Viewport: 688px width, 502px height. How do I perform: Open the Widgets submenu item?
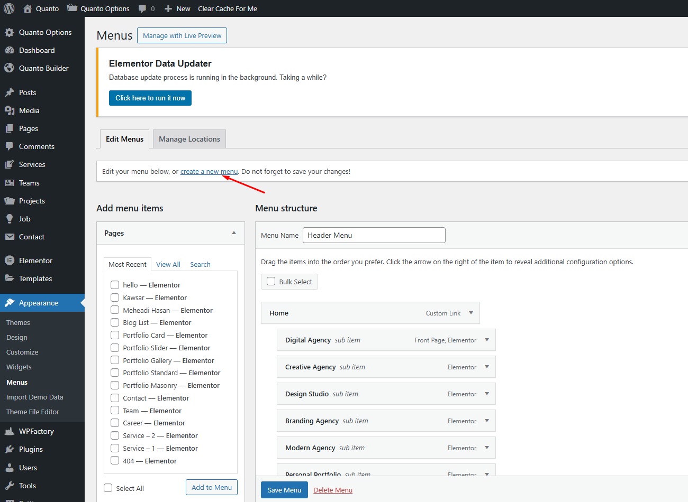point(19,367)
